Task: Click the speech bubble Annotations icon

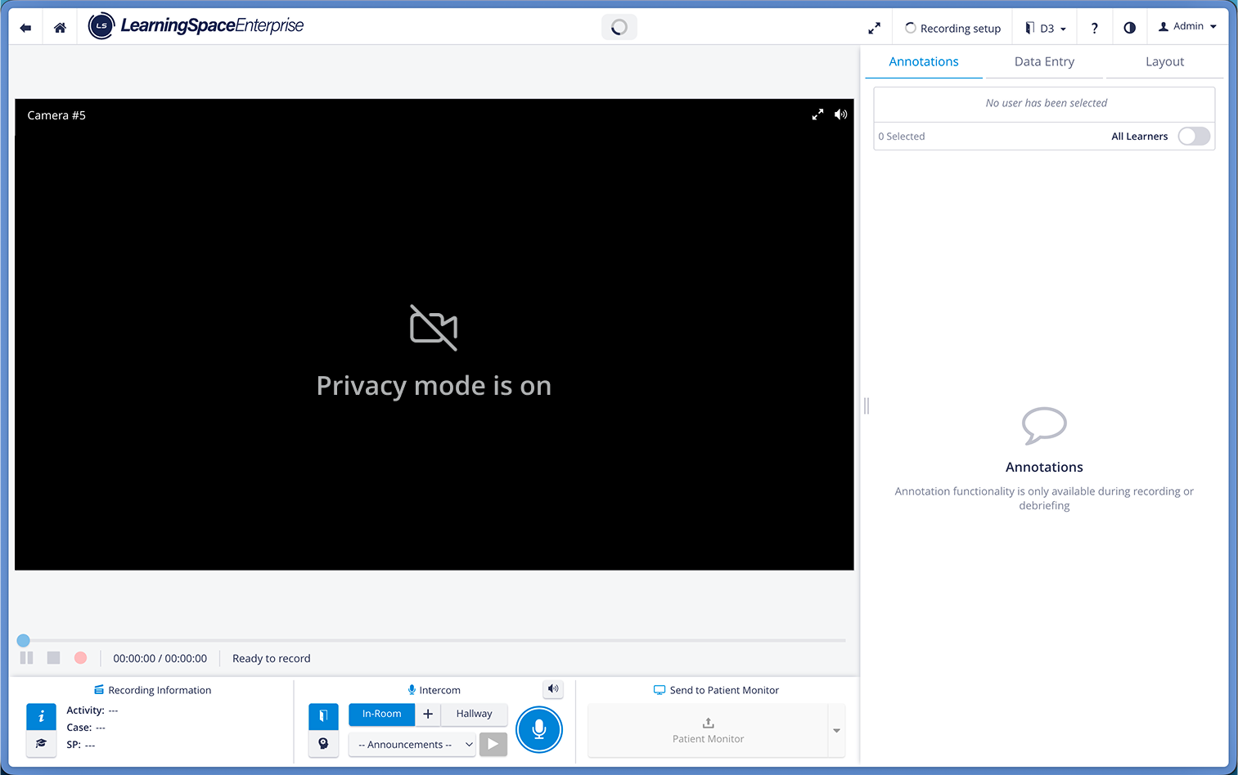Action: coord(1044,425)
